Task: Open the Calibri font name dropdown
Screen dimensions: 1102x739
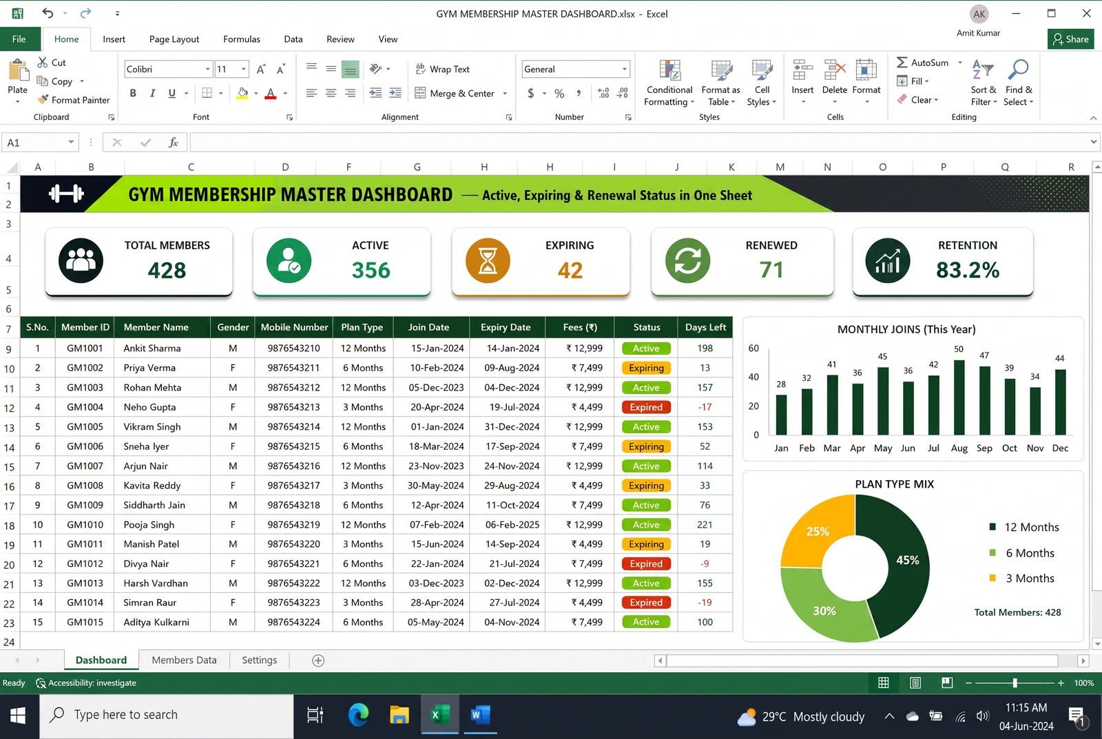Action: pos(207,69)
